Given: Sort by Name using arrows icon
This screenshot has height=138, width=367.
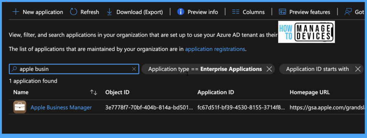Looking at the screenshot, I should (x=94, y=92).
